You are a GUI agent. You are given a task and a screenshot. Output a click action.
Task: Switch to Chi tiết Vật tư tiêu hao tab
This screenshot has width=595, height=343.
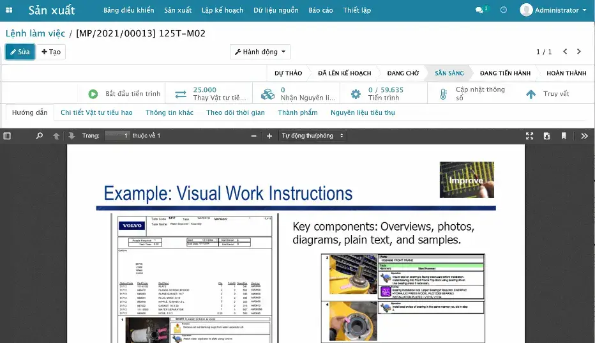[96, 112]
